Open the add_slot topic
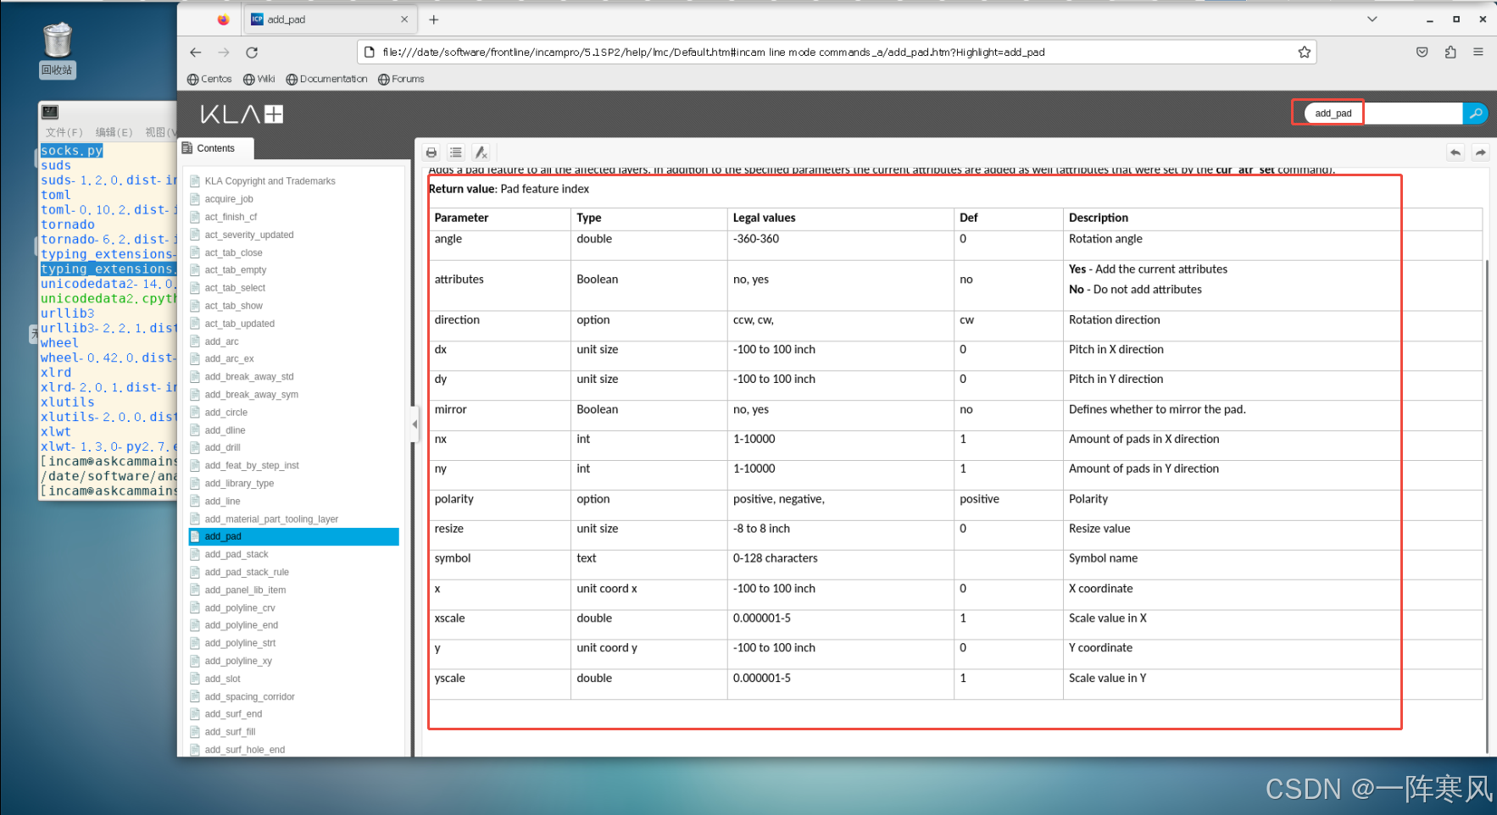1497x815 pixels. [x=222, y=679]
